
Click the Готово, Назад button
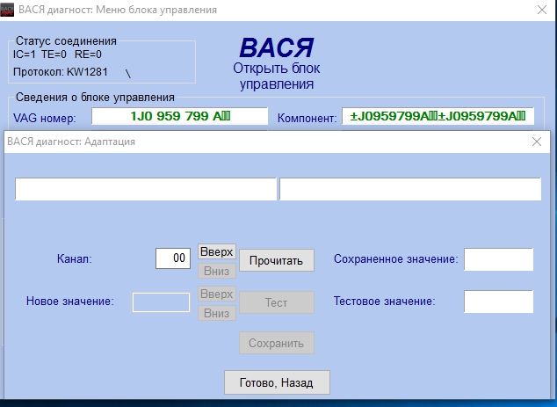[x=278, y=382]
